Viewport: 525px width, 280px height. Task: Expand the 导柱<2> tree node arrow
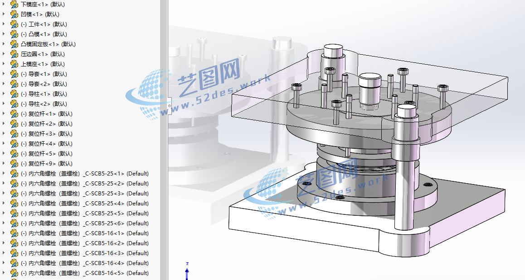tap(4, 104)
